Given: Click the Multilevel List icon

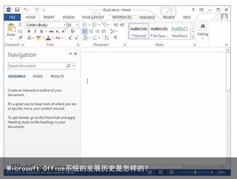Looking at the screenshot, I should coord(104,24).
